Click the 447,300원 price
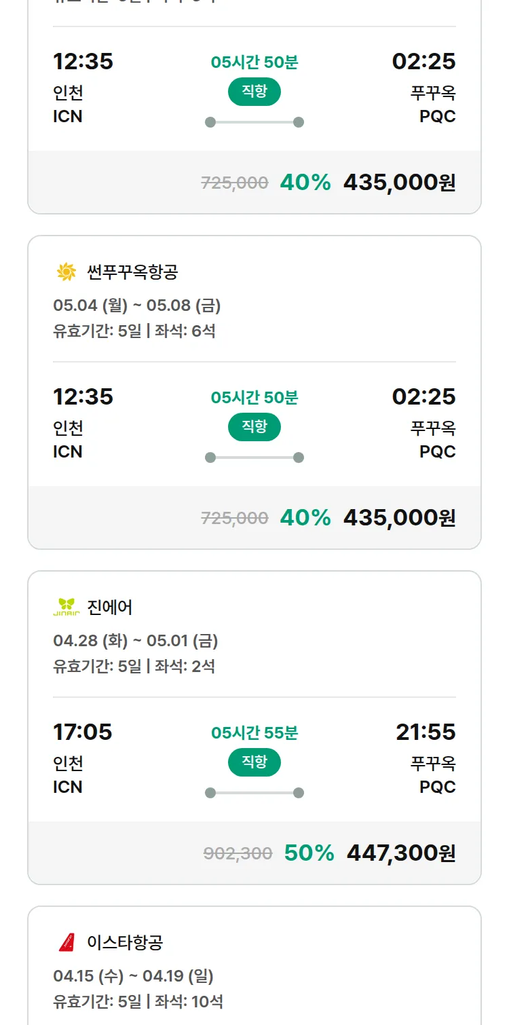The height and width of the screenshot is (1025, 509). coord(401,853)
